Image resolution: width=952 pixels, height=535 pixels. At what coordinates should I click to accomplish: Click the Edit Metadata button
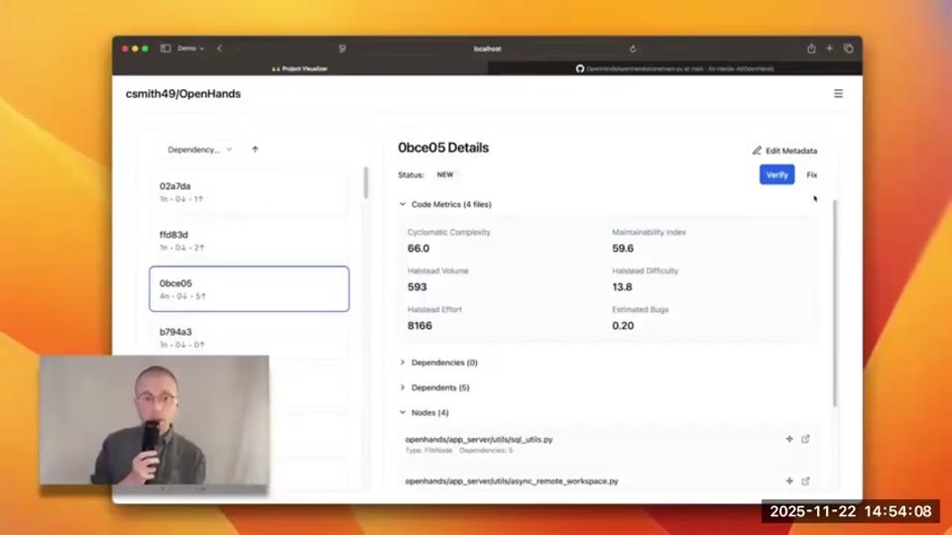coord(784,151)
